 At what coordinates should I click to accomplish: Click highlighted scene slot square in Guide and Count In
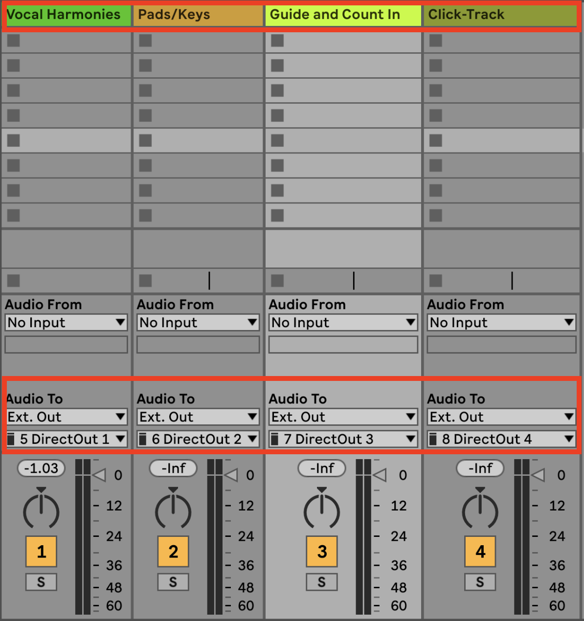click(x=277, y=140)
